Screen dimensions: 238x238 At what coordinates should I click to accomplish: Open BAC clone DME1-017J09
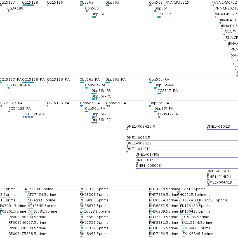click(187, 158)
